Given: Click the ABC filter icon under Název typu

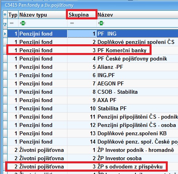Looking at the screenshot, I should click(23, 23).
